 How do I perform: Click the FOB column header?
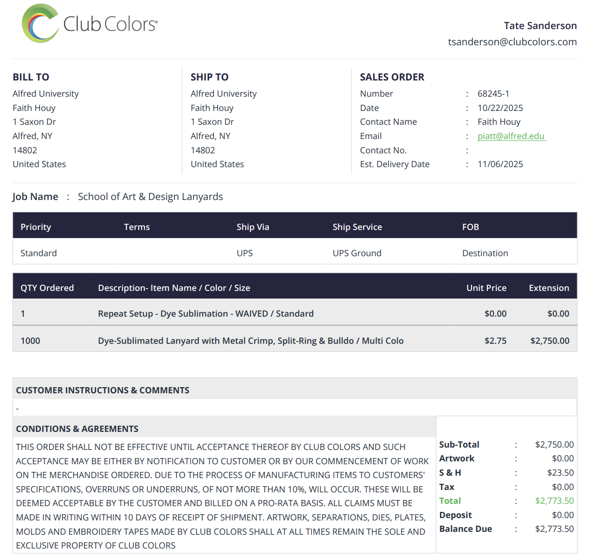click(470, 227)
